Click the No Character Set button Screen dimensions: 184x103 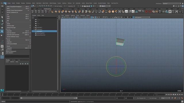(x=141, y=98)
